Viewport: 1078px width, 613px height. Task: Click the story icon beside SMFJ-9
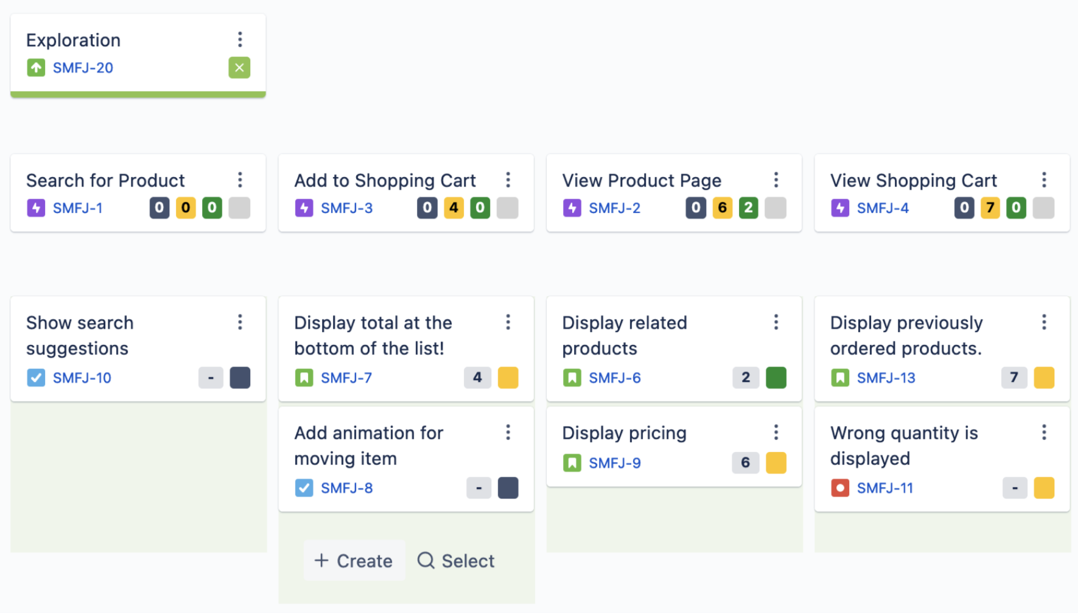pos(572,463)
